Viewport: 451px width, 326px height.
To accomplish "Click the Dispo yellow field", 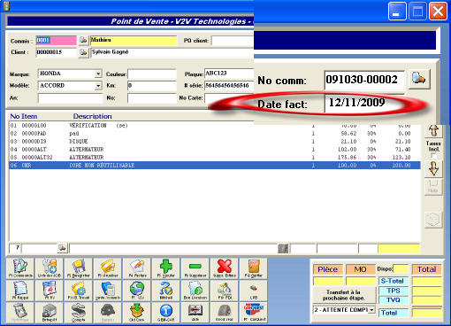I will 401,268.
